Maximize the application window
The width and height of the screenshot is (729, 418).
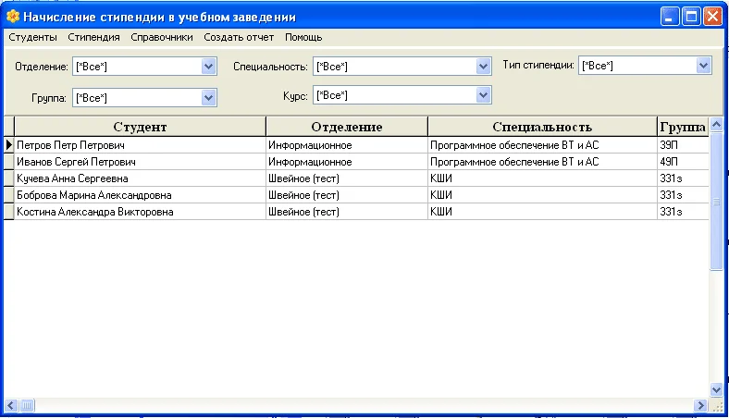tap(691, 17)
